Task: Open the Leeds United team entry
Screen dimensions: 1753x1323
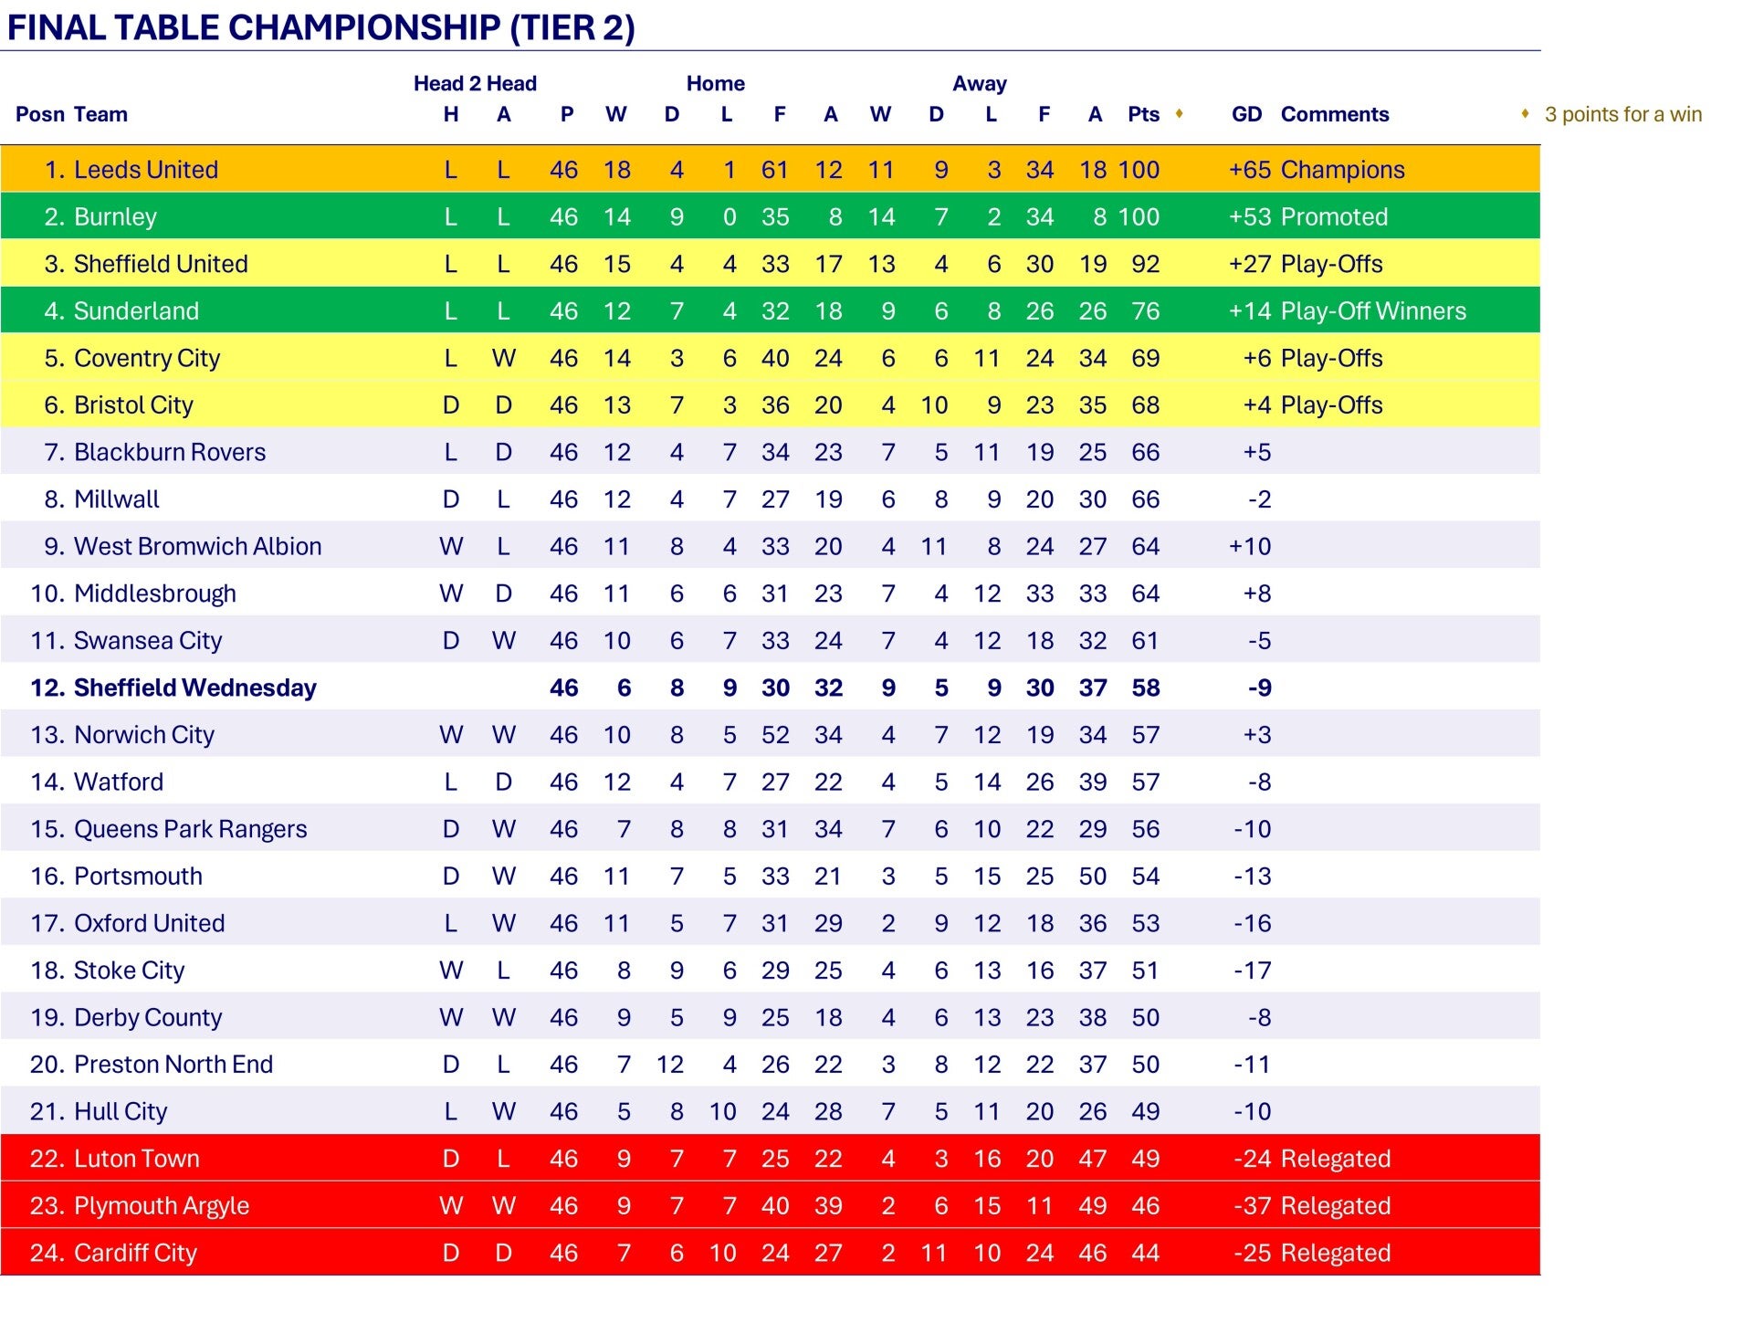Action: tap(146, 170)
